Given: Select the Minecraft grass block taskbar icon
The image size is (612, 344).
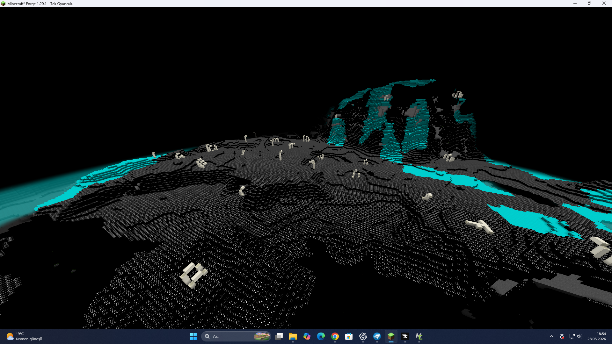Looking at the screenshot, I should pos(391,336).
